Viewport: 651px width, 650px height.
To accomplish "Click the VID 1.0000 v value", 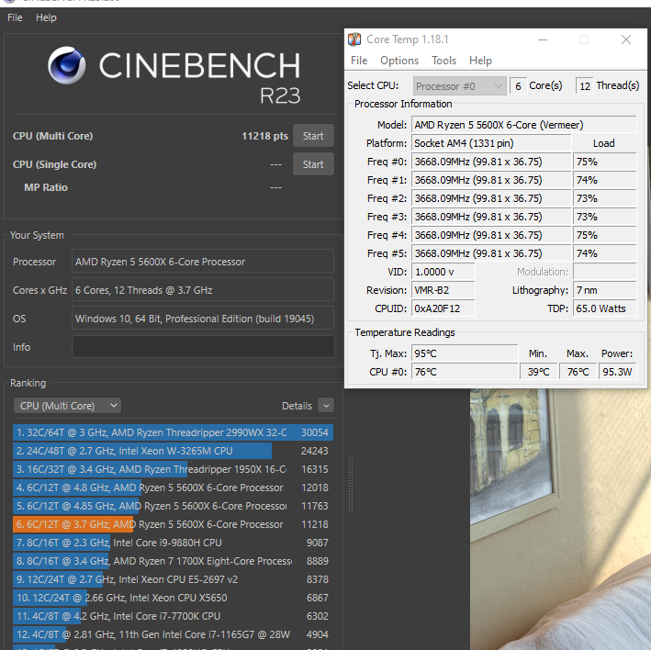I will click(443, 272).
